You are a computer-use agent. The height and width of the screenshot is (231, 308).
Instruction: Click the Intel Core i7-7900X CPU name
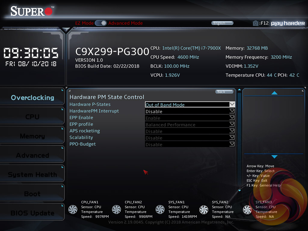[x=192, y=48]
